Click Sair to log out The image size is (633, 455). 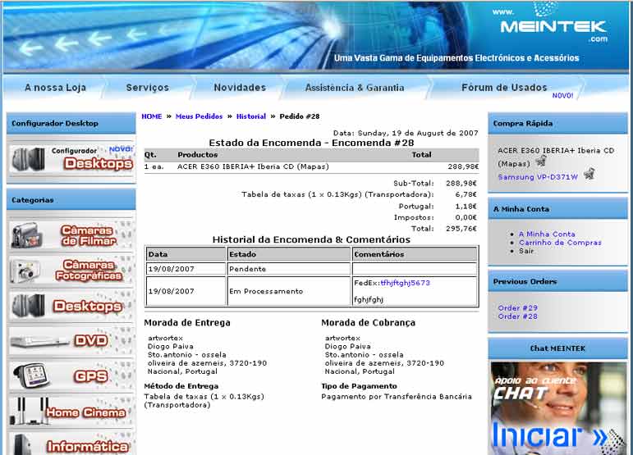(526, 251)
